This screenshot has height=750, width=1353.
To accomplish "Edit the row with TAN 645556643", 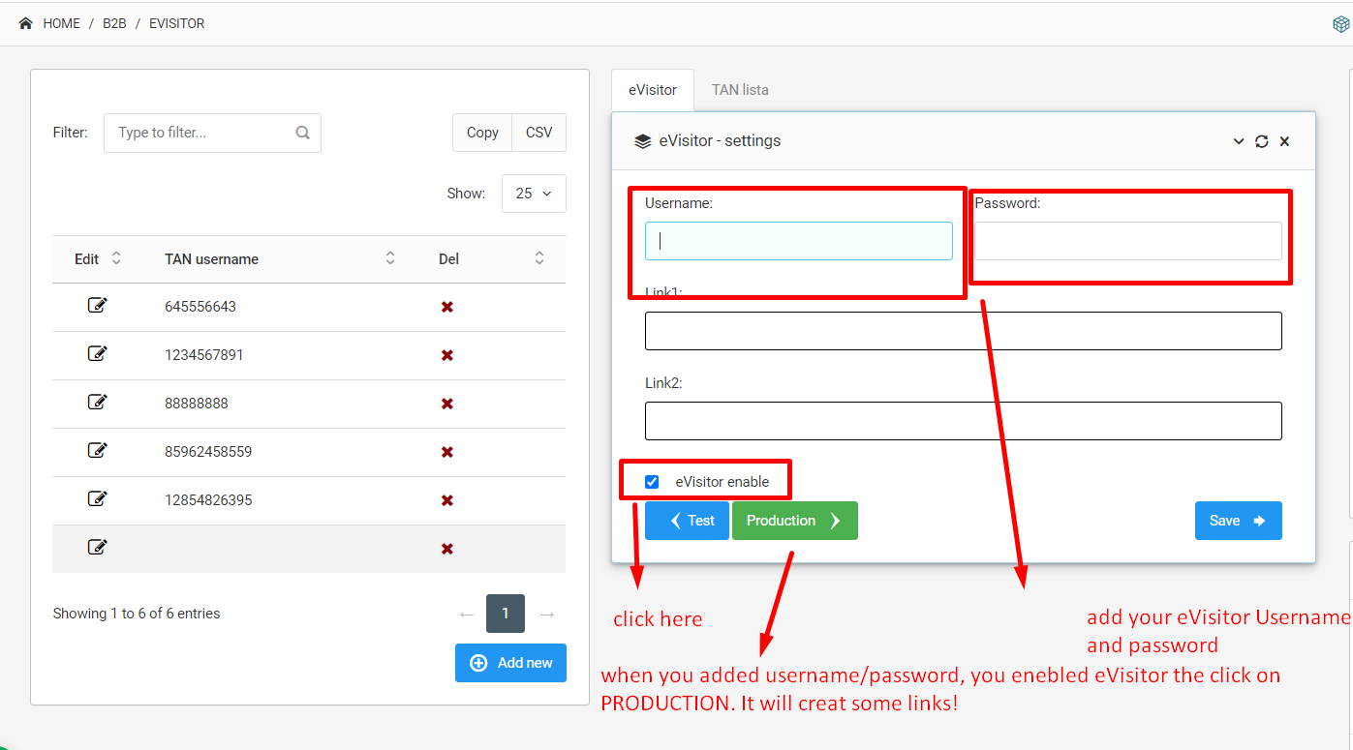I will tap(97, 306).
